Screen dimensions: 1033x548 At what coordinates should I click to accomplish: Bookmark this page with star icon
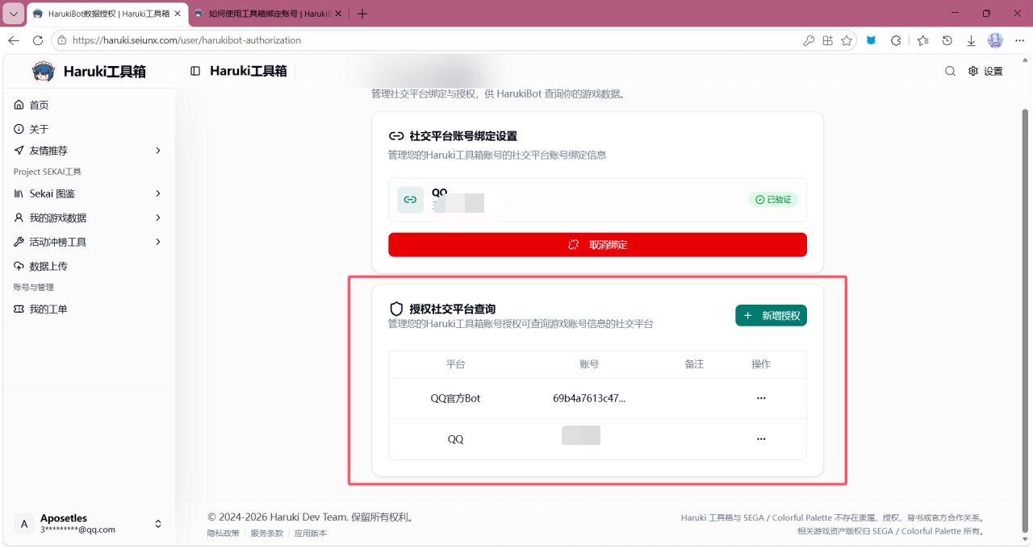[847, 40]
